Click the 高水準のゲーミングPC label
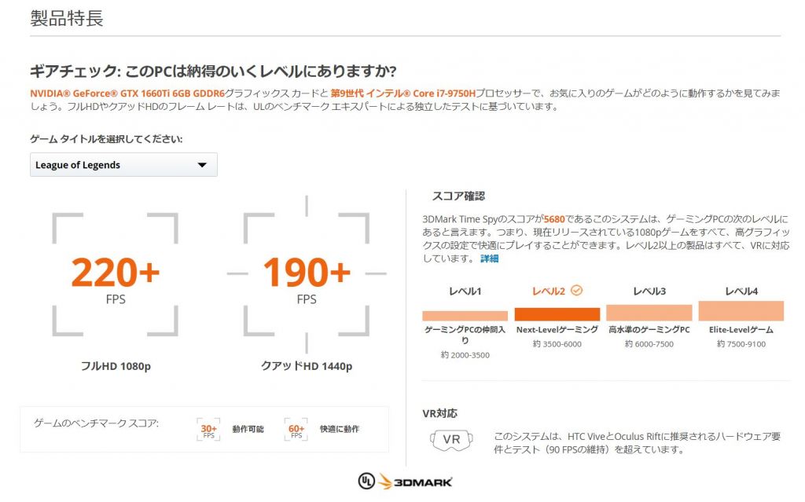This screenshot has height=502, width=805. pyautogui.click(x=649, y=329)
